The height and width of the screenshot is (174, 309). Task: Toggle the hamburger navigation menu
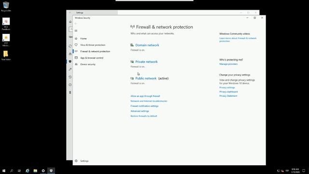(76, 30)
